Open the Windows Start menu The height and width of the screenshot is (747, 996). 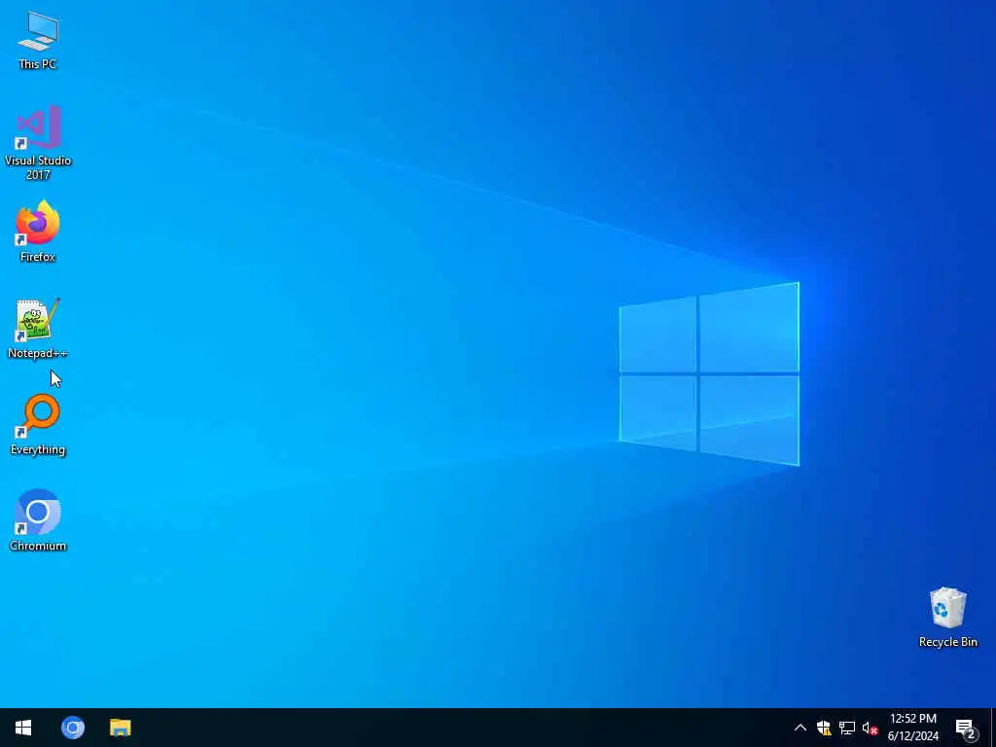coord(23,728)
